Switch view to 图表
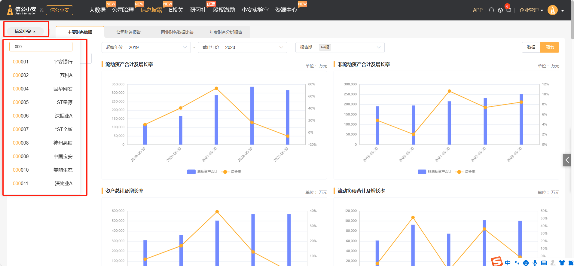Screen dimensions: 574x266 (550, 47)
